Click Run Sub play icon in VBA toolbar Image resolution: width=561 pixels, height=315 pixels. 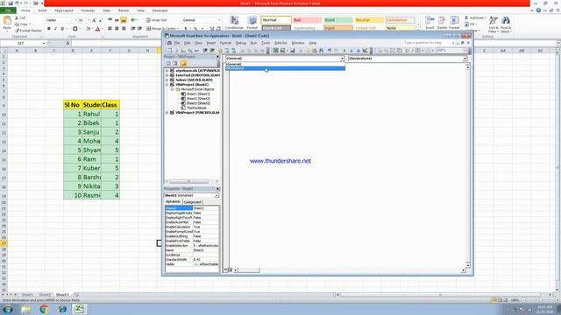(x=344, y=51)
